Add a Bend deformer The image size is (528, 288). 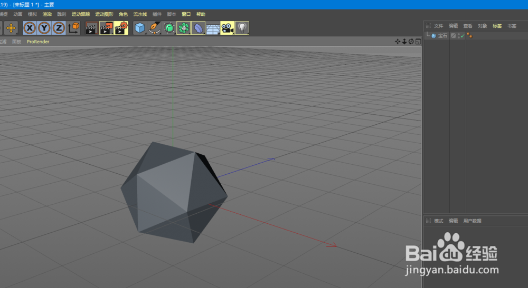click(198, 28)
